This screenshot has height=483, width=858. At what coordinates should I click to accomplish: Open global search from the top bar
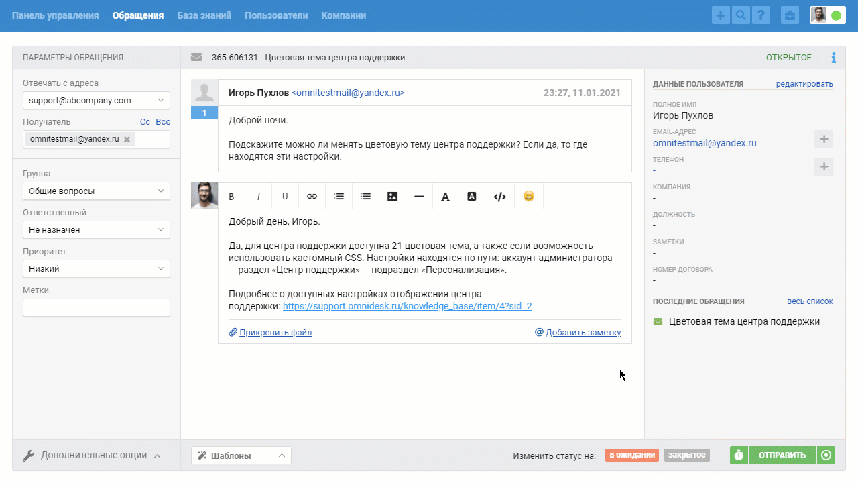pos(741,14)
